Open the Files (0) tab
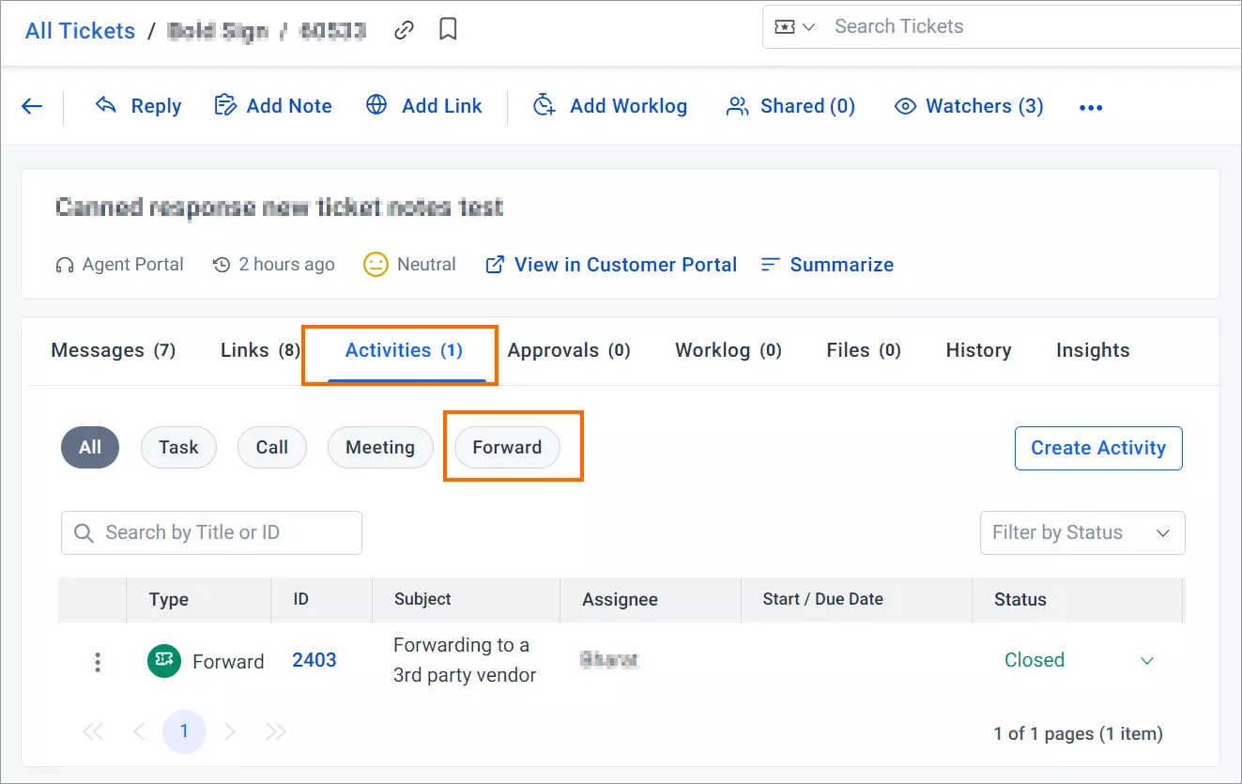The height and width of the screenshot is (784, 1242). coord(864,350)
